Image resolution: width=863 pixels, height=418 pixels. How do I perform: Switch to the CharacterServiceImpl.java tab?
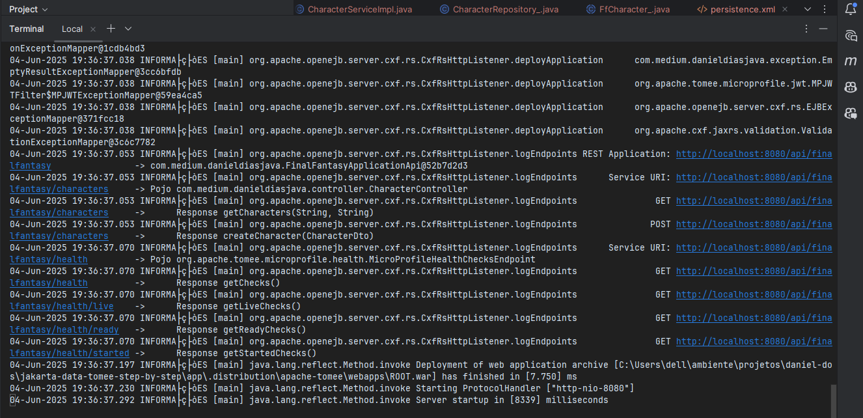point(354,9)
